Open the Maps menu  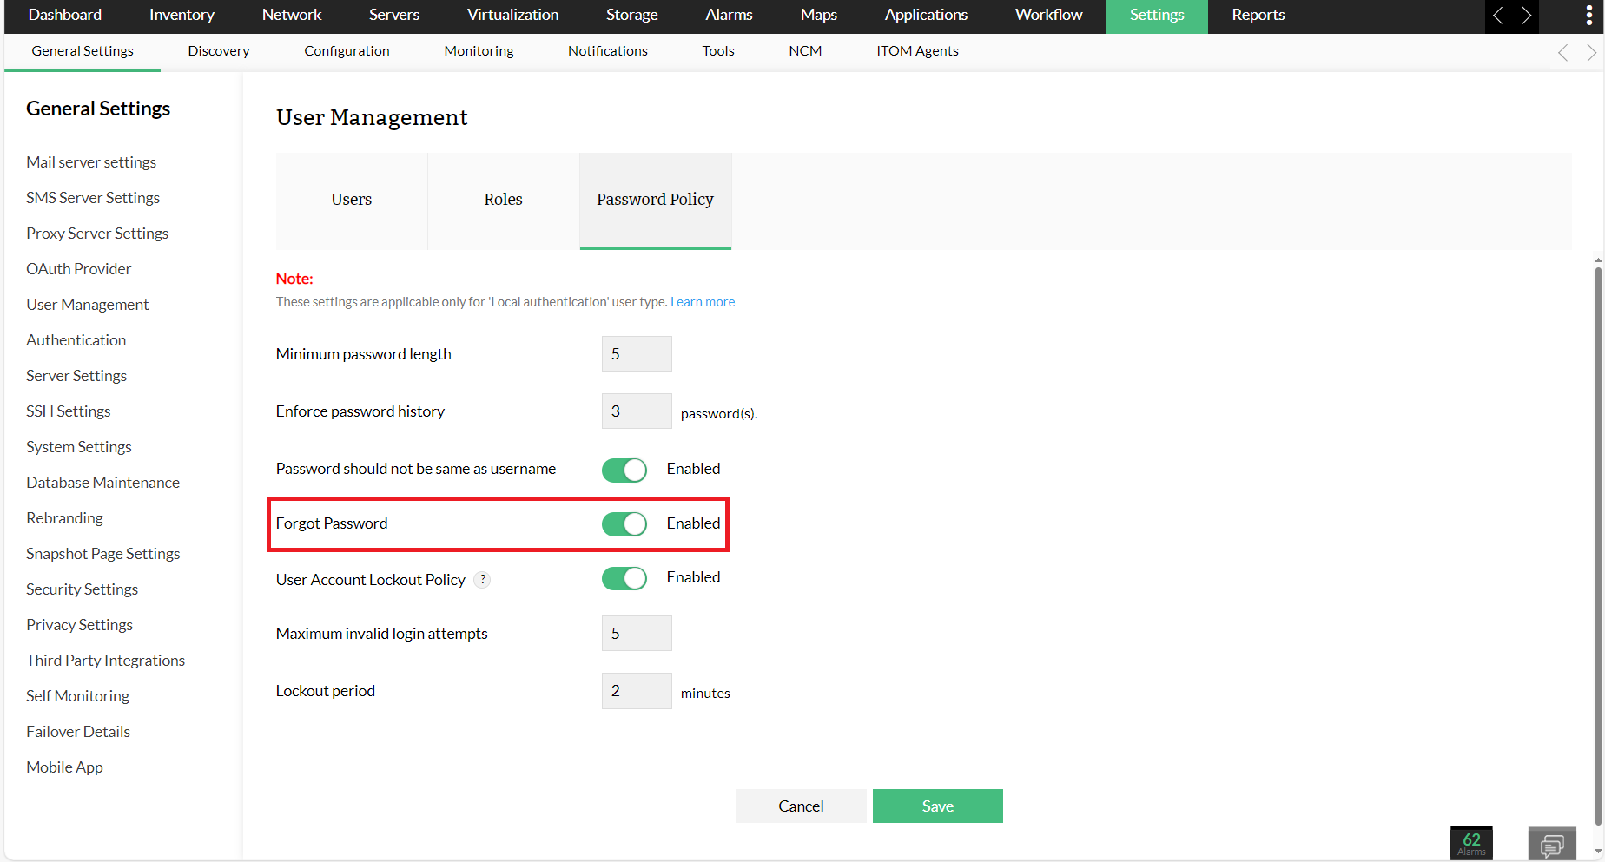pyautogui.click(x=819, y=15)
